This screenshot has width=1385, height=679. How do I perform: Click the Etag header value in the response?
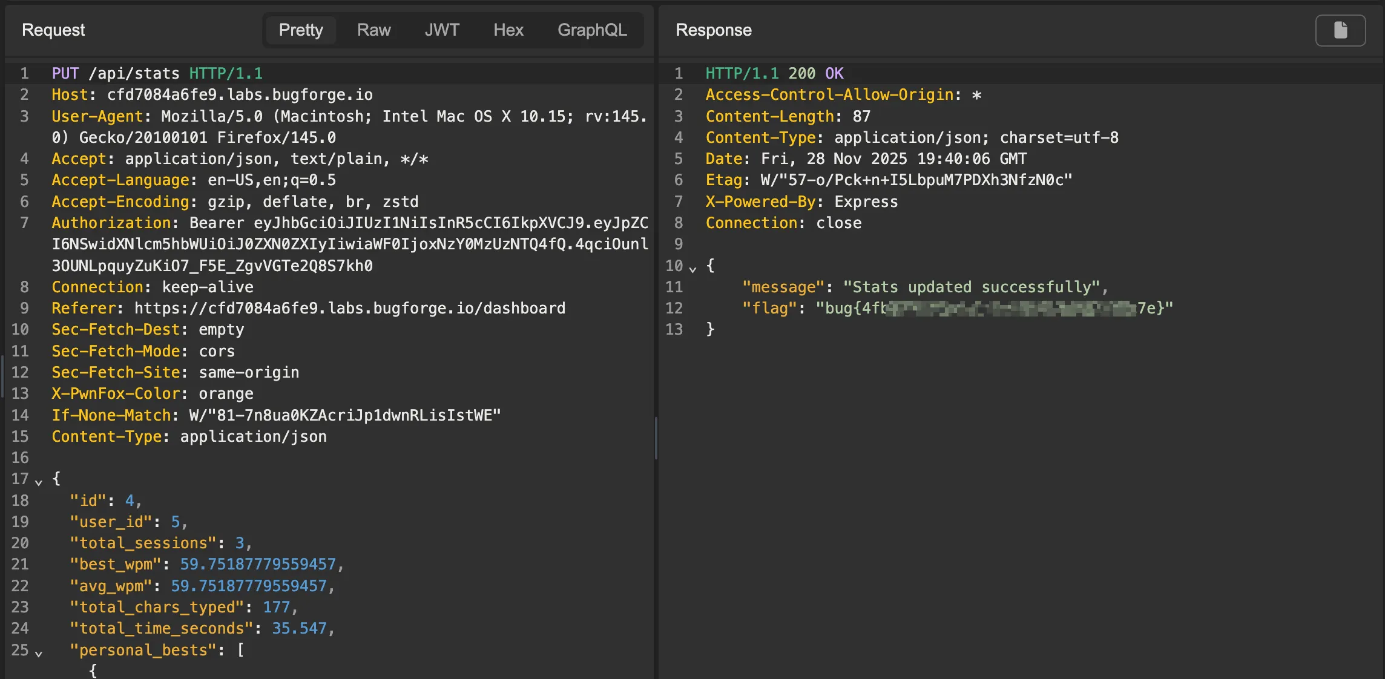(916, 180)
